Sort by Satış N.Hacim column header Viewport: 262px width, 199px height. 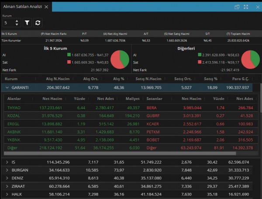148,79
